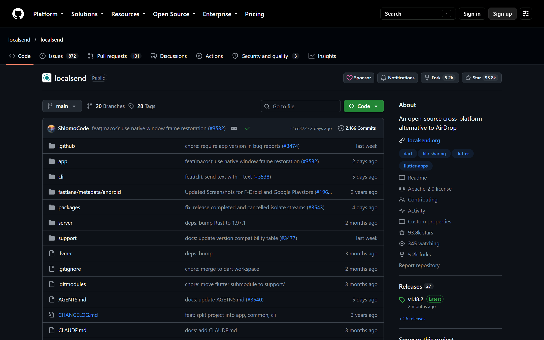
Task: Open the .gitmodules file
Action: (72, 284)
